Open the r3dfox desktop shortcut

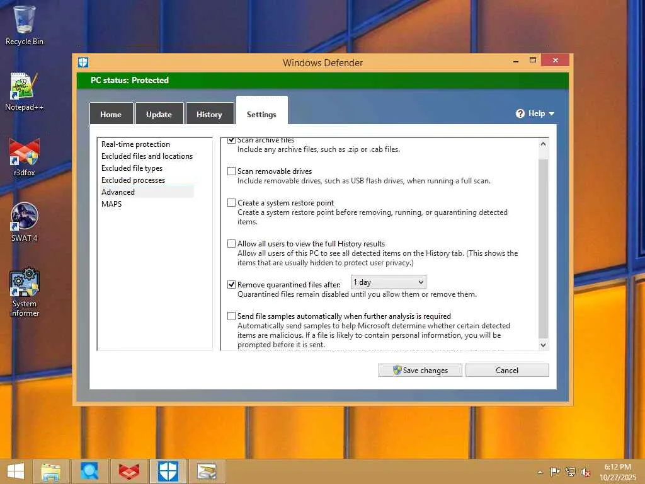pos(25,157)
